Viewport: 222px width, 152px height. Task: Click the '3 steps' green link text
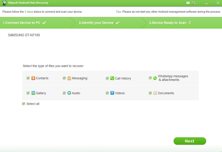tap(29, 12)
